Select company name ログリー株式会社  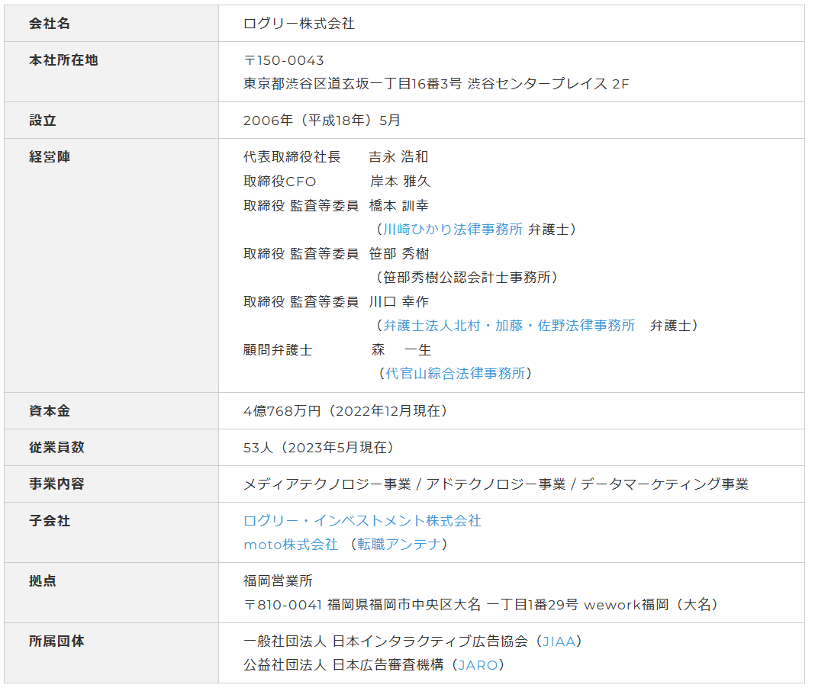pos(299,24)
